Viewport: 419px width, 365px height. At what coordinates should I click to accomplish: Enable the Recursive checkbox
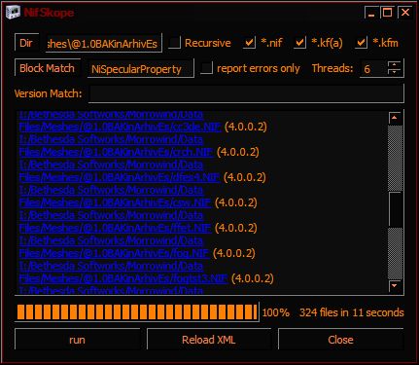pos(175,43)
